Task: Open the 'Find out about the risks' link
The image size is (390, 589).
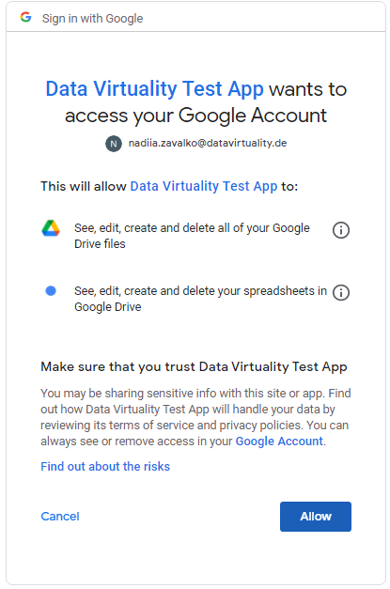Action: coord(105,467)
